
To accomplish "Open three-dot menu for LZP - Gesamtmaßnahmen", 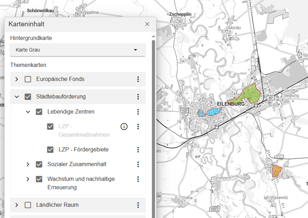I will point(138,127).
